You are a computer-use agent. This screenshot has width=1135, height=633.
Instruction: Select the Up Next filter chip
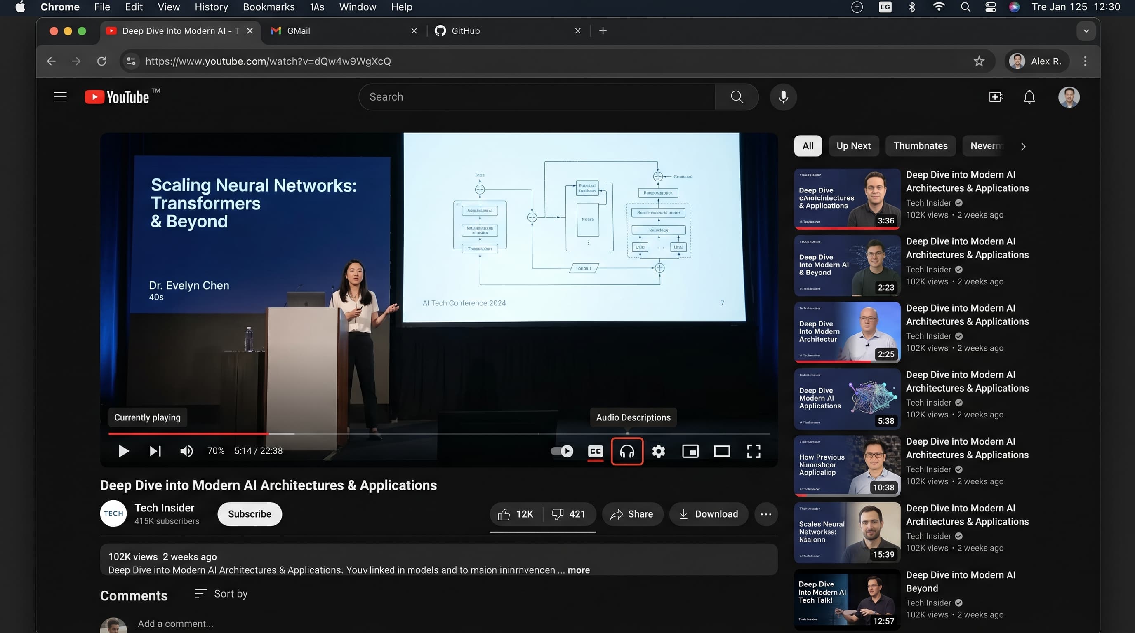pos(853,146)
